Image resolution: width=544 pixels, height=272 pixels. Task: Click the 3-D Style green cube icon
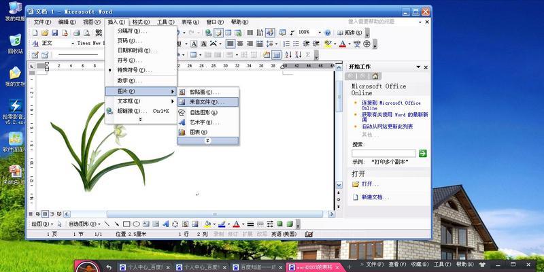click(x=290, y=224)
